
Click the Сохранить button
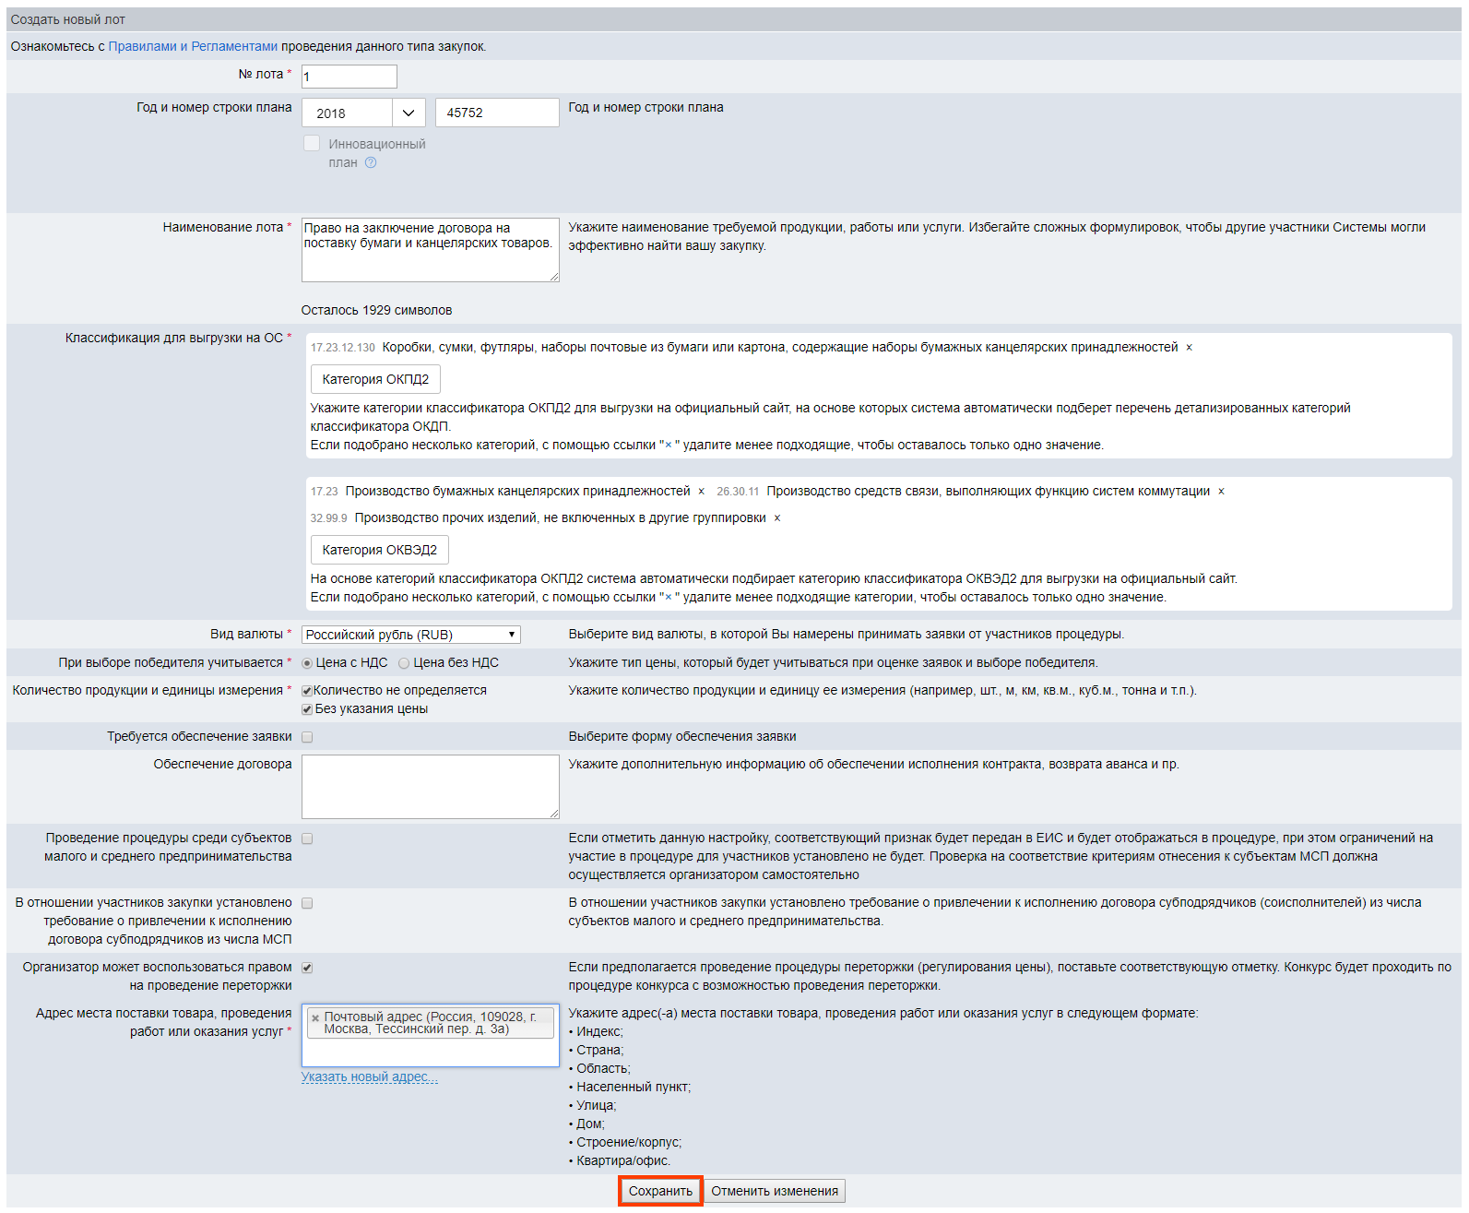[660, 1191]
